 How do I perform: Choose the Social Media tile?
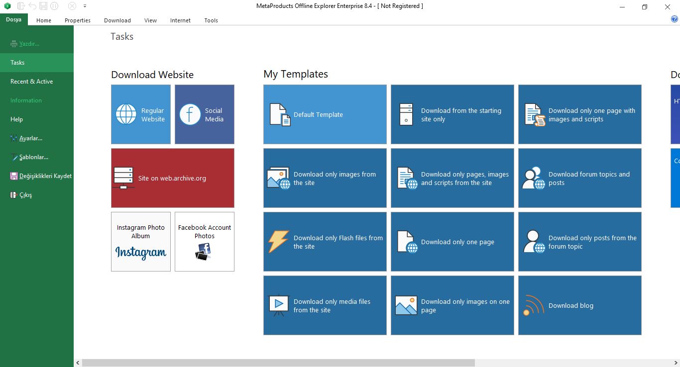(205, 114)
